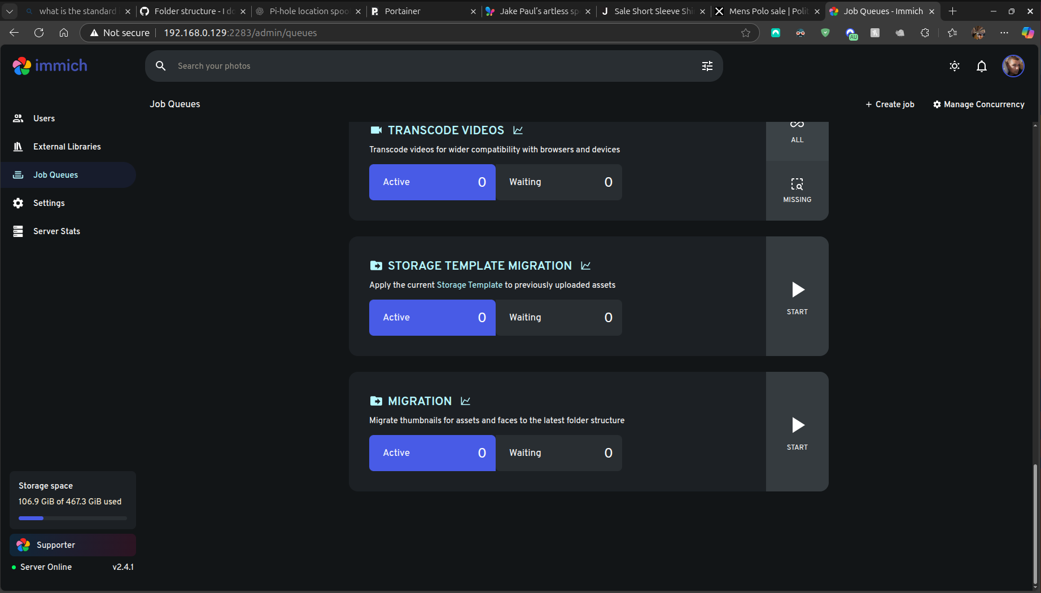Click the storage space progress bar
Viewport: 1041px width, 593px height.
coord(72,518)
